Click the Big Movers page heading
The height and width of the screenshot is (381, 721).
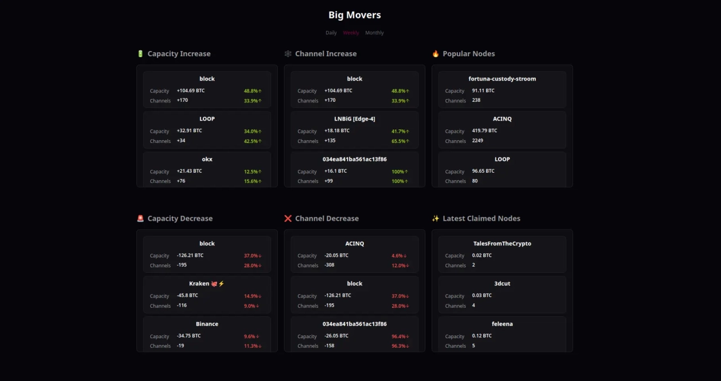click(355, 15)
